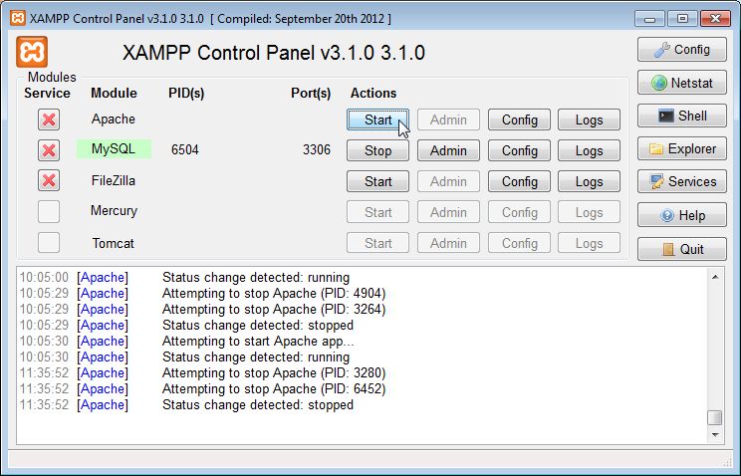Viewport: 741px width, 476px height.
Task: Click the Actions column header
Action: click(x=373, y=94)
